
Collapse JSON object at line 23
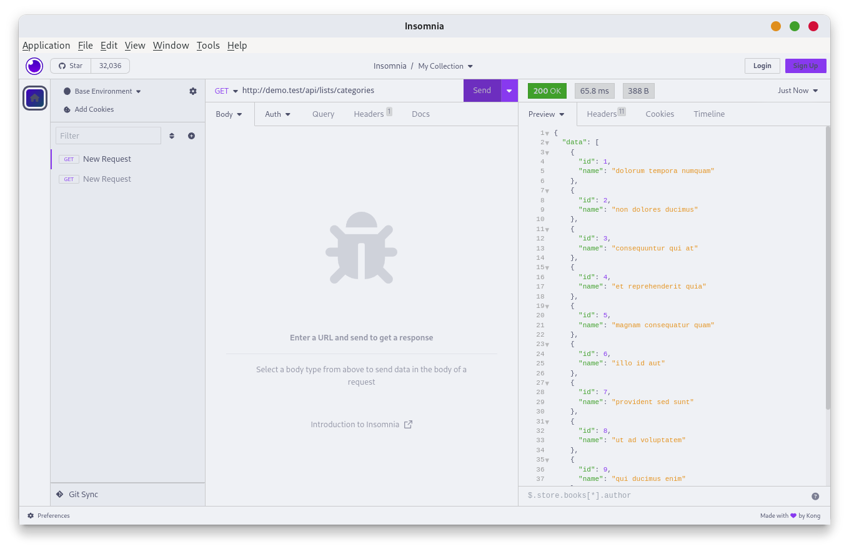click(547, 345)
